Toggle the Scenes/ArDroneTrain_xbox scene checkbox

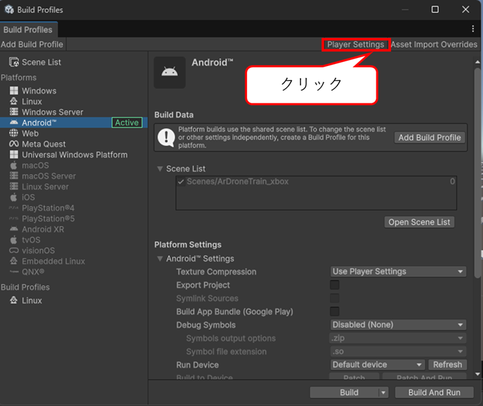[x=181, y=181]
